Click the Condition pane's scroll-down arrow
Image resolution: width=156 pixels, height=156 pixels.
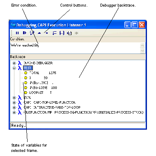click(142, 51)
